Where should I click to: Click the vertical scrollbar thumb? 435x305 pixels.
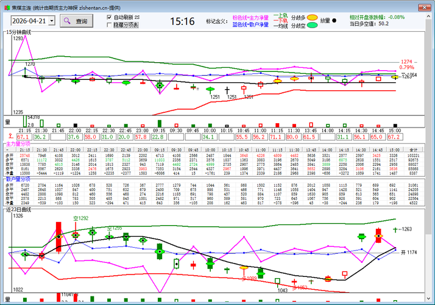pos(428,126)
